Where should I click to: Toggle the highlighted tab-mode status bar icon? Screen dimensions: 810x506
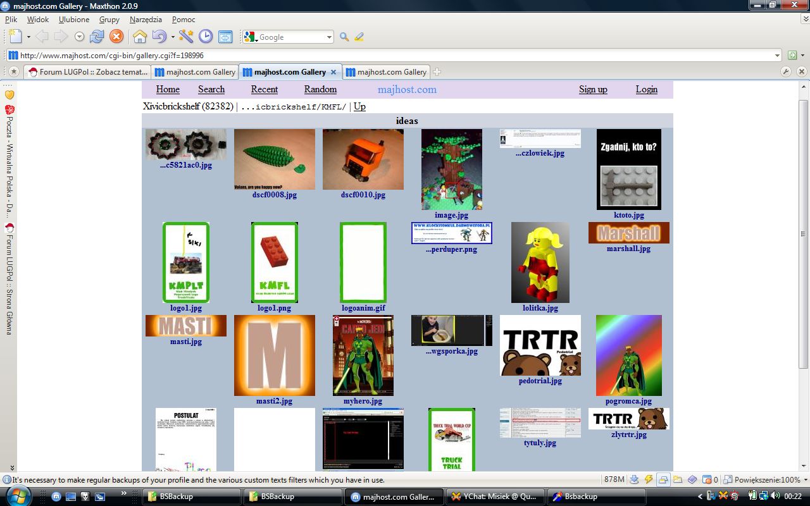[x=663, y=479]
